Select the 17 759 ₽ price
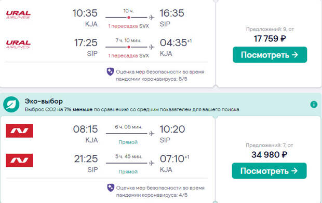322x203 pixels. tap(270, 39)
